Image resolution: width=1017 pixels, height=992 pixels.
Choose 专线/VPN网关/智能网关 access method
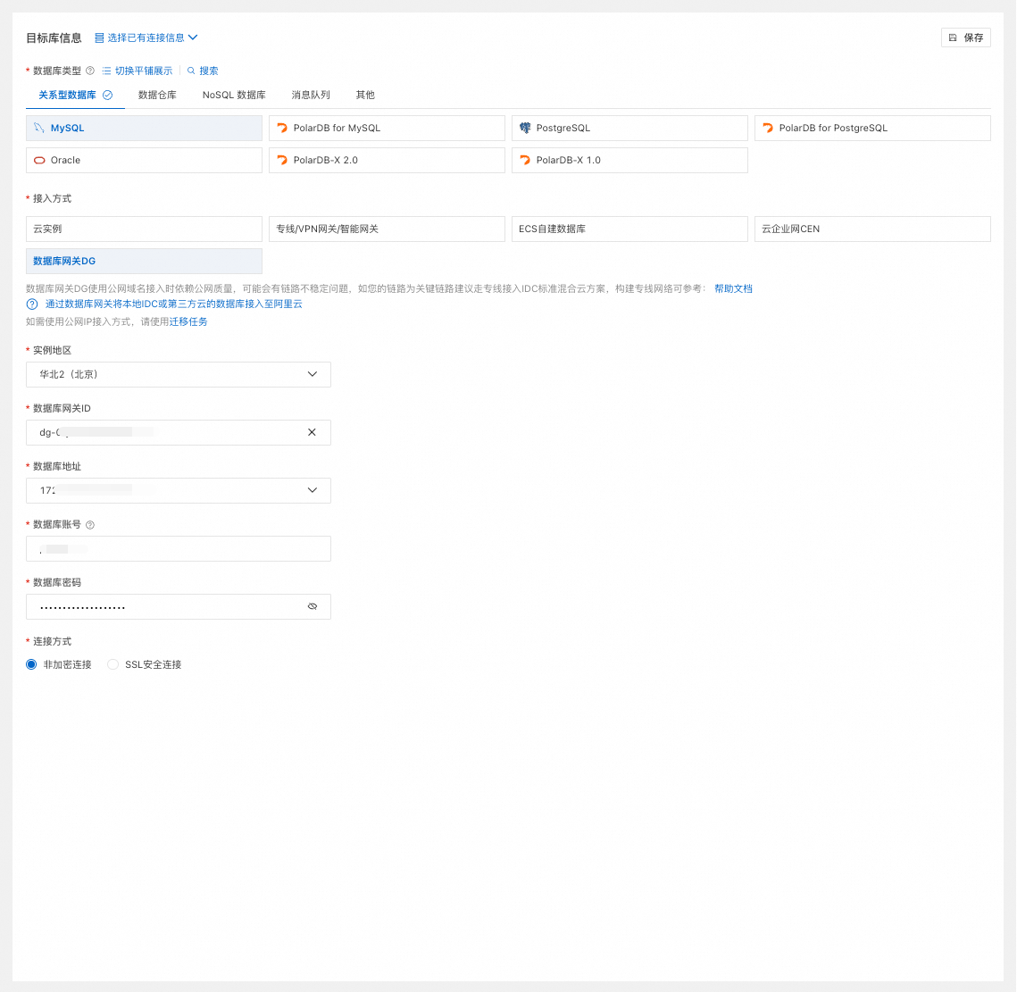(387, 229)
